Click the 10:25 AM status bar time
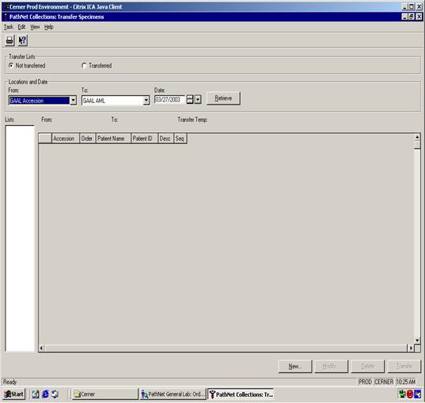The height and width of the screenshot is (403, 425). click(406, 382)
